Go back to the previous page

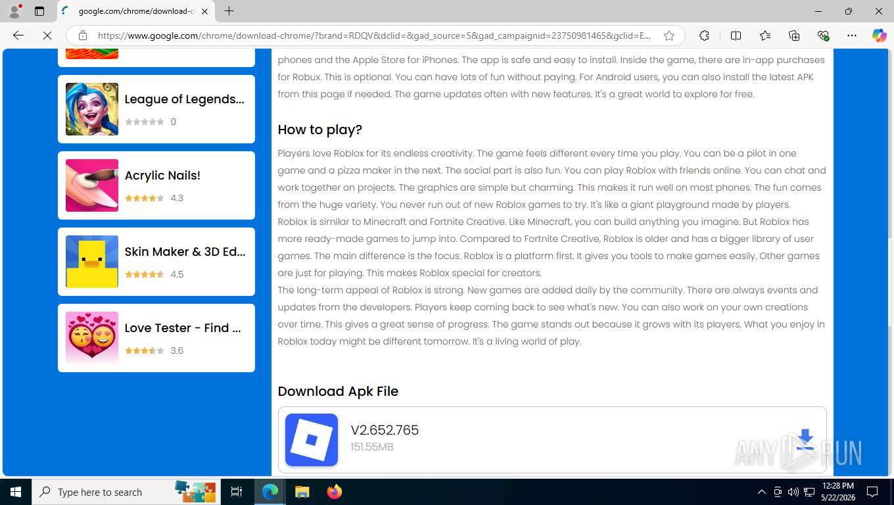[18, 36]
